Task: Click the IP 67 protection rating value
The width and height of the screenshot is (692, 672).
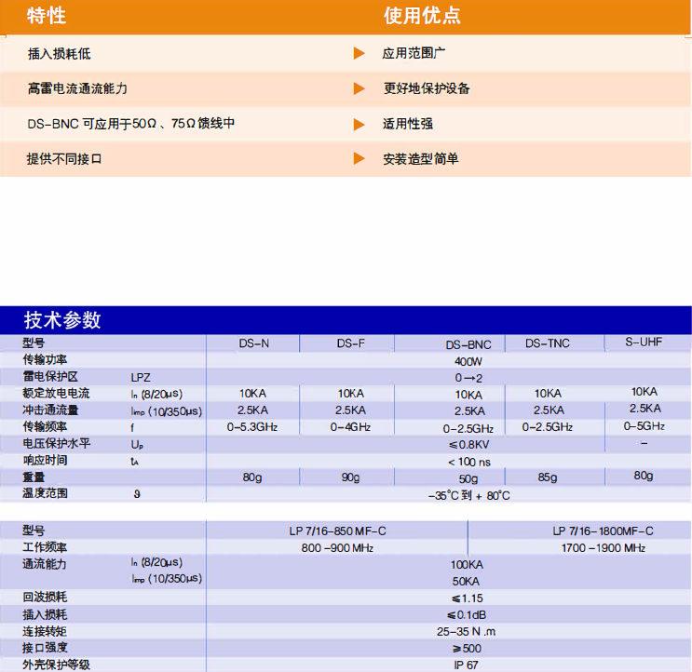Action: pos(466,665)
